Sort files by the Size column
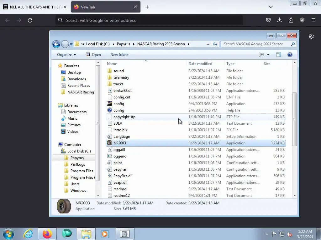The height and width of the screenshot is (240, 321). [274, 64]
